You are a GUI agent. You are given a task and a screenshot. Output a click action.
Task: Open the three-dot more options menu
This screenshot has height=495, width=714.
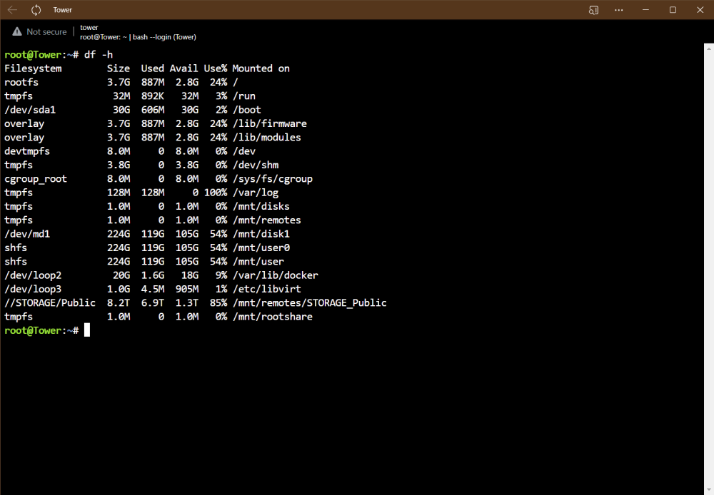619,9
